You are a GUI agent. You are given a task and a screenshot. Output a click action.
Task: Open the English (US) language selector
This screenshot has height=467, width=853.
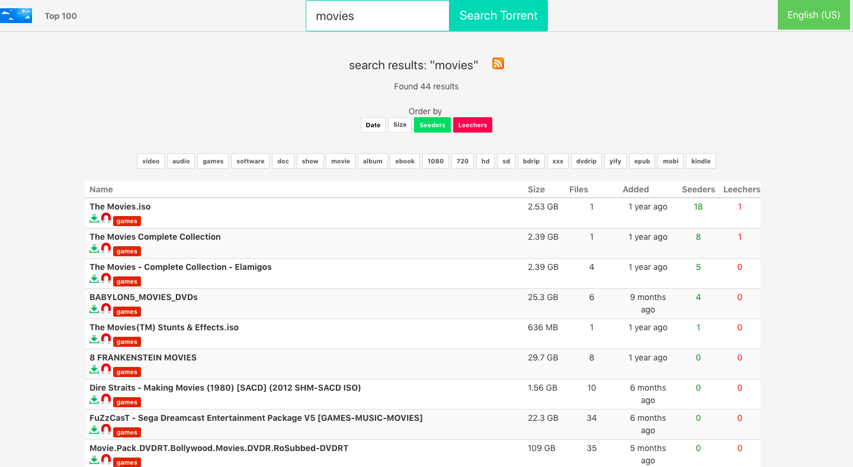click(x=813, y=15)
